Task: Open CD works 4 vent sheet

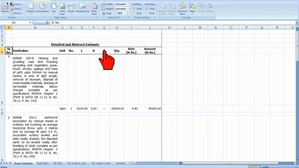Action: click(101, 163)
